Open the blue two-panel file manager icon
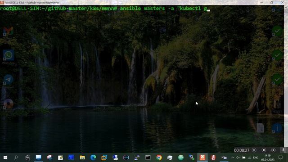This screenshot has height=162, width=288. click(71, 157)
